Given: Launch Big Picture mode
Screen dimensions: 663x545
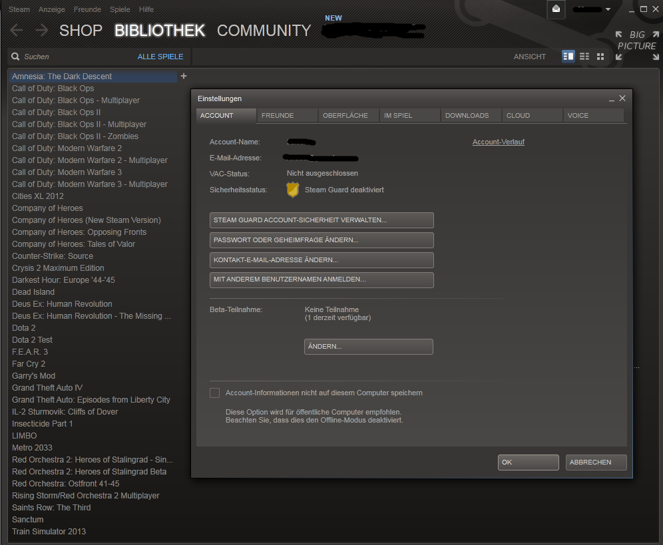Looking at the screenshot, I should (x=637, y=46).
